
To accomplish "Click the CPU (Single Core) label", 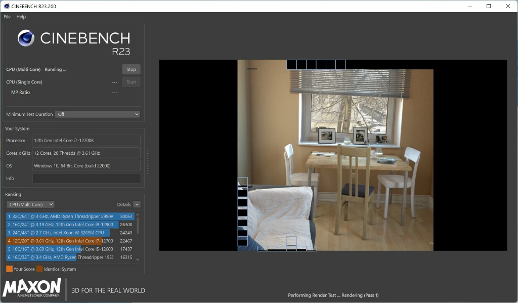I will 24,82.
